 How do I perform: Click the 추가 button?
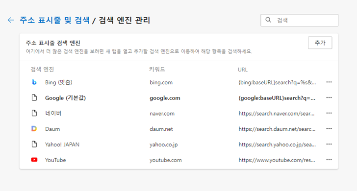[320, 43]
